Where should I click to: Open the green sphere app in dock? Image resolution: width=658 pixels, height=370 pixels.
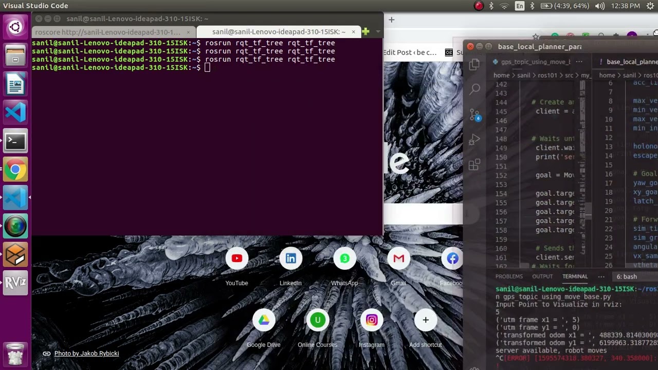[15, 226]
